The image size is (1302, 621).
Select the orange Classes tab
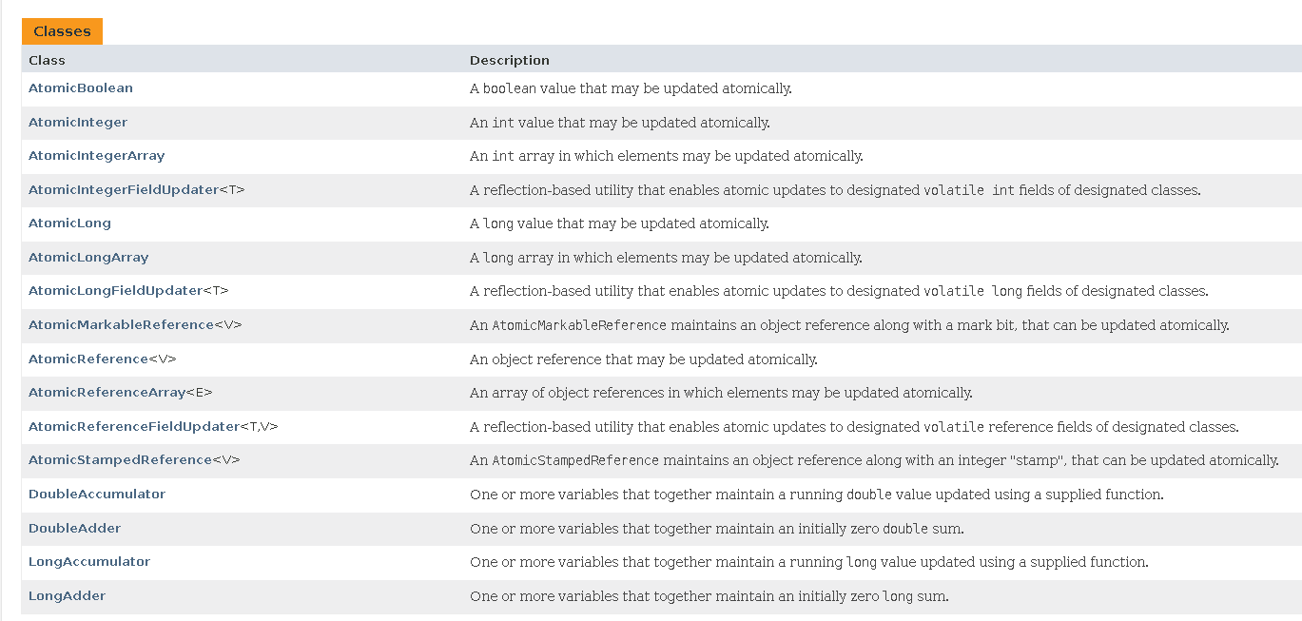(x=62, y=31)
